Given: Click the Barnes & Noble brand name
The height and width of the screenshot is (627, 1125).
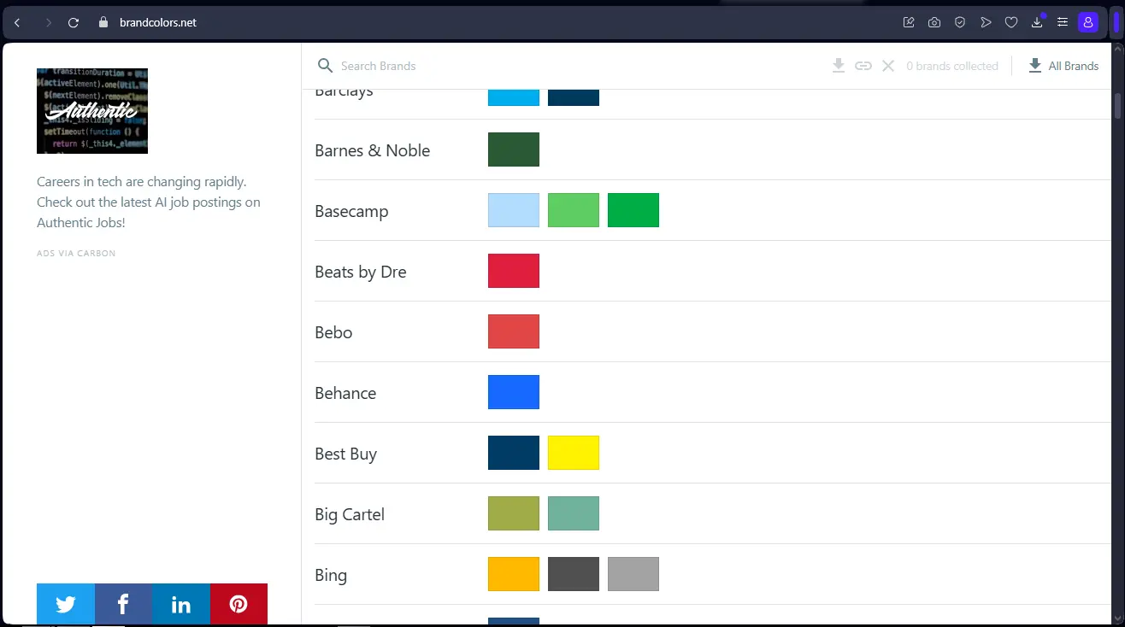Looking at the screenshot, I should click(x=373, y=150).
